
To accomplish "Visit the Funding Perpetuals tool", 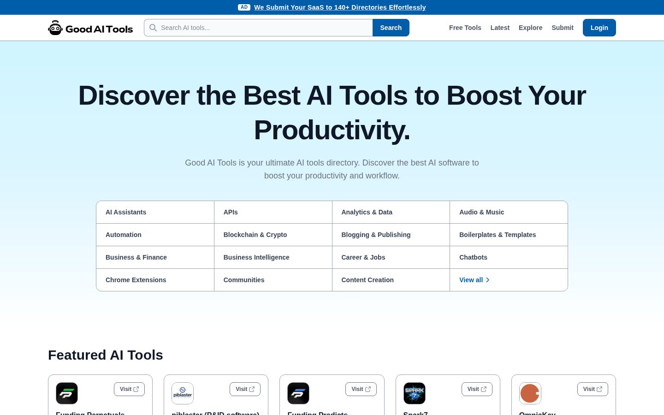I will point(129,389).
